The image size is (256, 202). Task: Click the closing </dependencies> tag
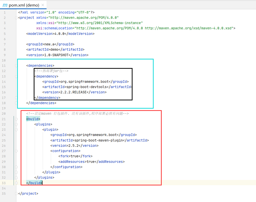coord(41,103)
